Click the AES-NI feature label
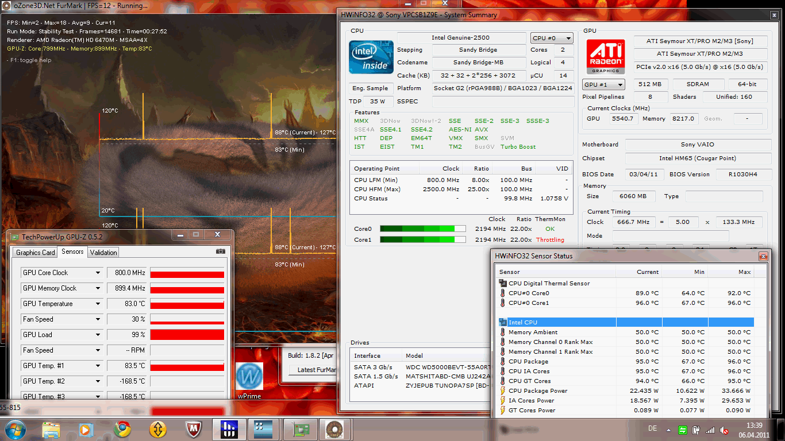The image size is (785, 441). pos(460,130)
